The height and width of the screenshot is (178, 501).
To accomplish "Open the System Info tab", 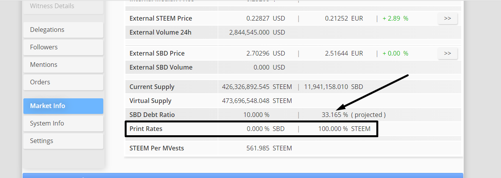I will (63, 123).
